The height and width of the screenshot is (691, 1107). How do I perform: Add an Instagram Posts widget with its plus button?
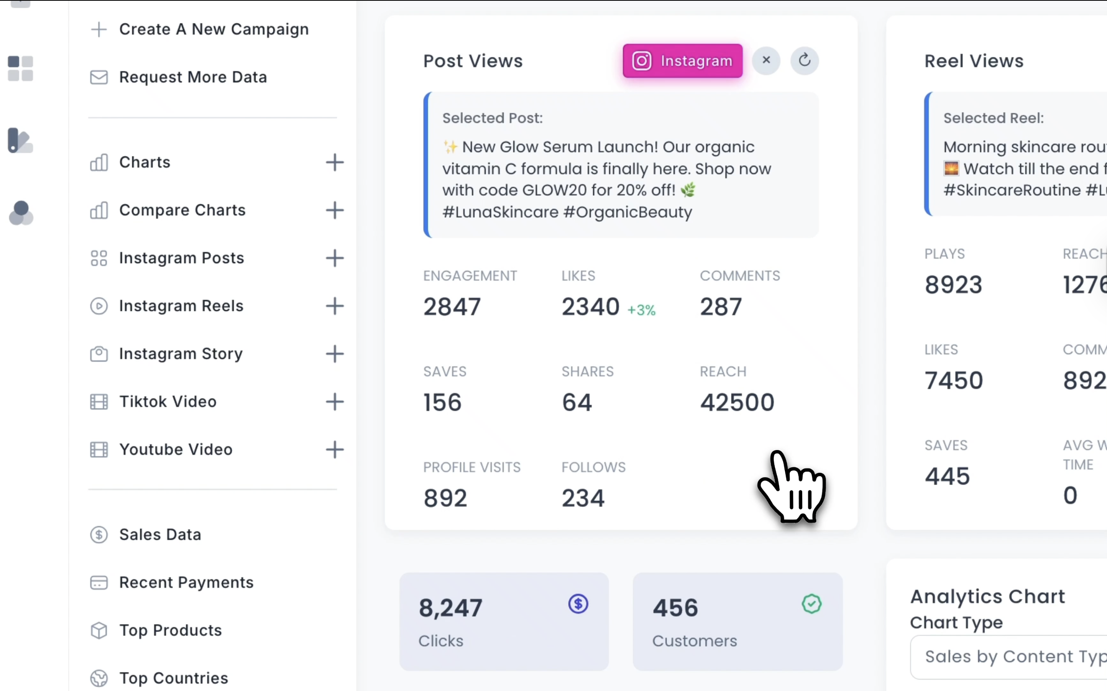coord(335,258)
